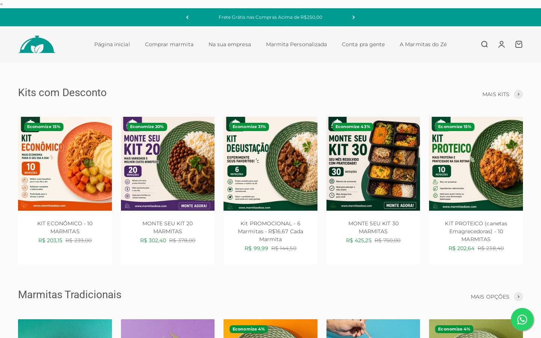Click the Marmitas do Zé logo
Viewport: 541px width, 338px height.
[37, 44]
